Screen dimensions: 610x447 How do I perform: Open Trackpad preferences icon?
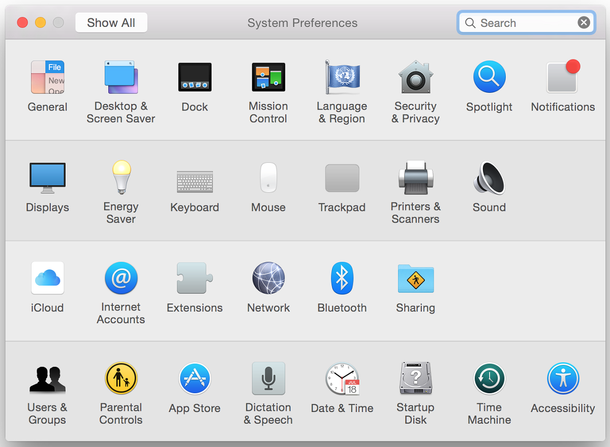pyautogui.click(x=342, y=178)
